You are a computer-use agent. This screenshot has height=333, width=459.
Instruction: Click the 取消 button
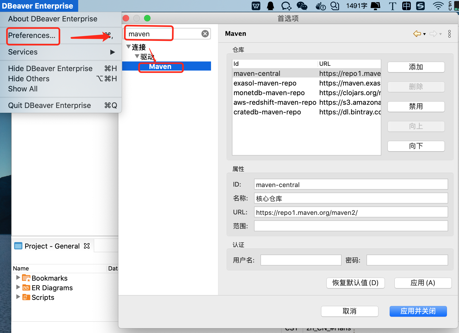349,311
